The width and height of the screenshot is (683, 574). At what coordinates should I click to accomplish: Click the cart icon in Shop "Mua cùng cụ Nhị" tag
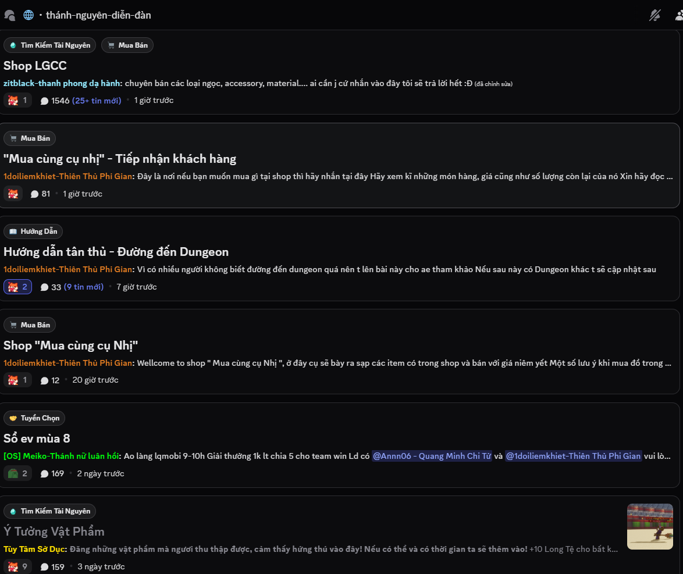pyautogui.click(x=13, y=325)
